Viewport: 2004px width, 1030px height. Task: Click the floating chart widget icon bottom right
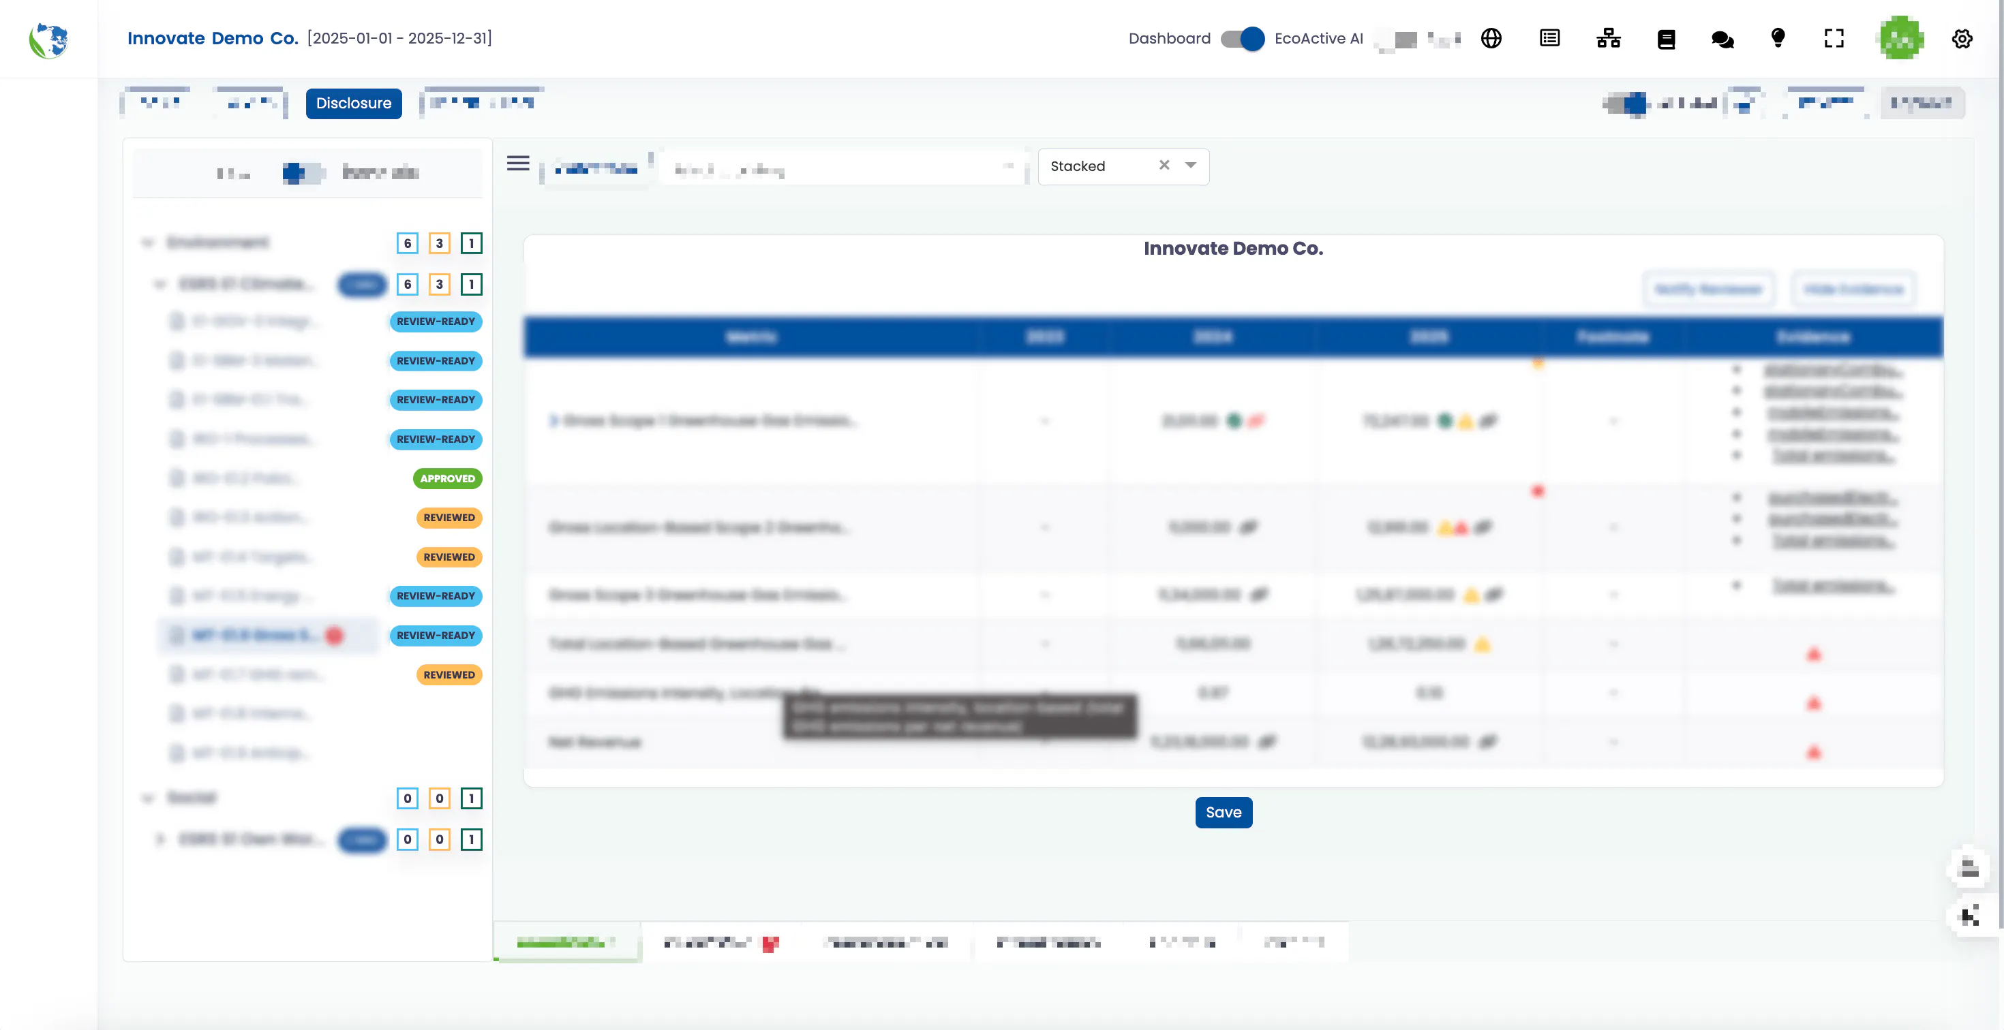click(x=1969, y=916)
